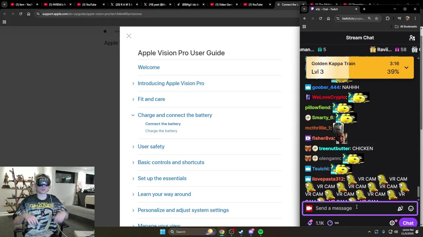
Task: Switch to the yeet X tab
Action: [x=157, y=5]
